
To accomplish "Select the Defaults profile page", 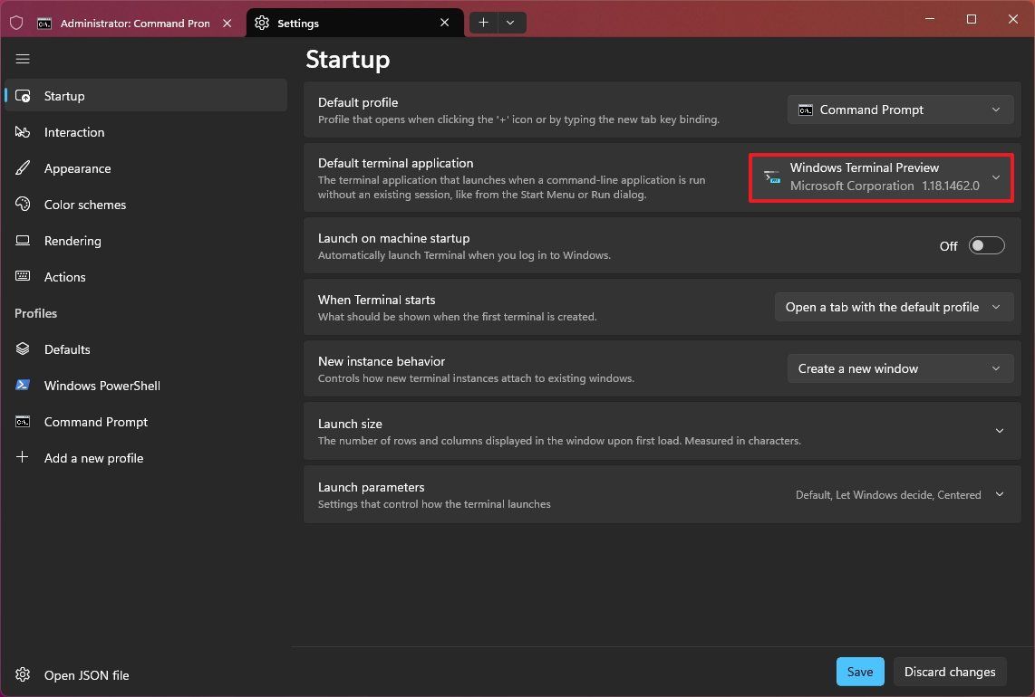I will [x=67, y=349].
